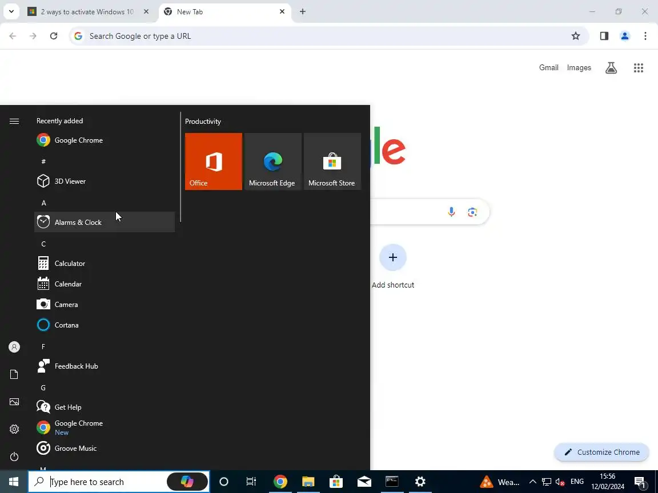Screen dimensions: 658x493
Task: Launch Feedback Hub
Action: click(x=105, y=366)
